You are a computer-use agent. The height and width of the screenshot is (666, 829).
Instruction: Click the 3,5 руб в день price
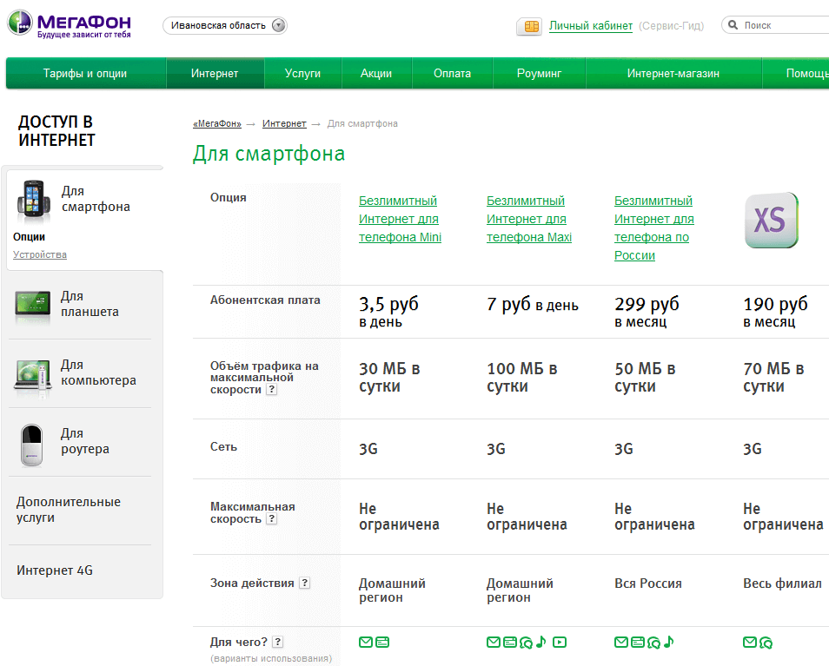[x=388, y=312]
